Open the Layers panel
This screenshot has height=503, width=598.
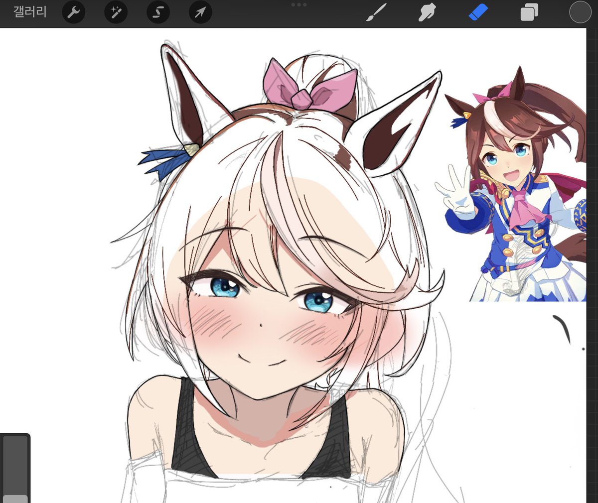click(529, 12)
